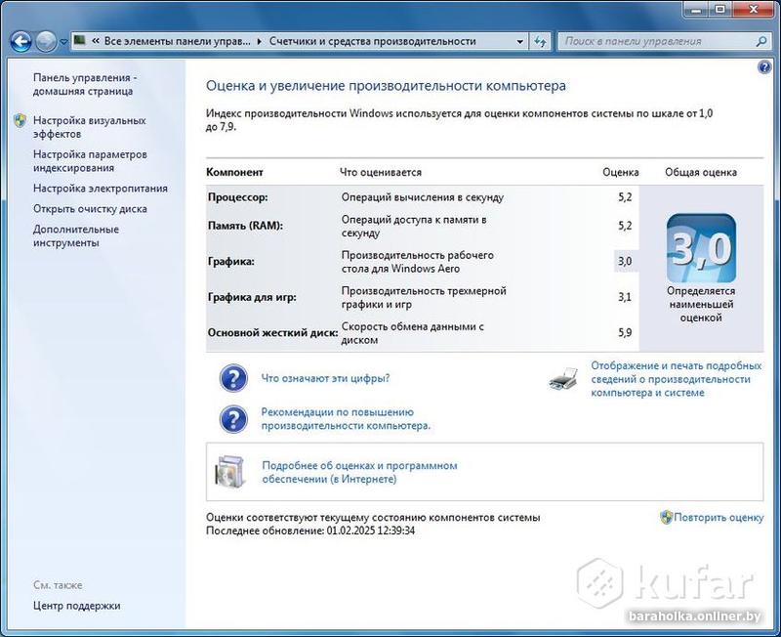Open 'Рекомендации по повышению производительности компьютера'
781x637 pixels.
(x=346, y=419)
